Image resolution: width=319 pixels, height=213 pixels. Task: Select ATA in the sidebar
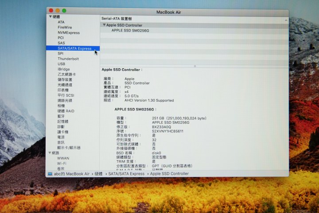(61, 22)
